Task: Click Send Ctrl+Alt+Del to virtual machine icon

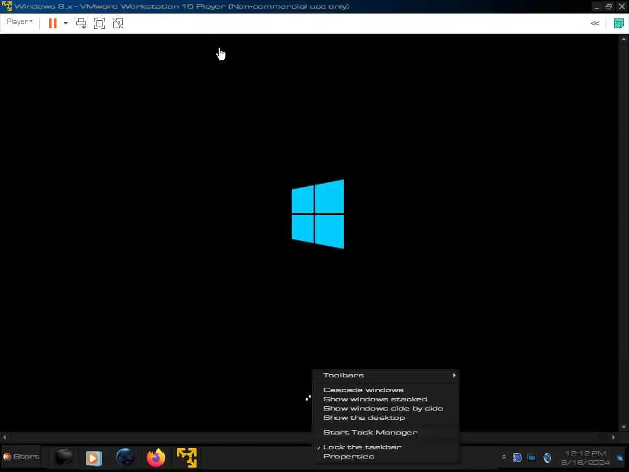Action: click(81, 23)
